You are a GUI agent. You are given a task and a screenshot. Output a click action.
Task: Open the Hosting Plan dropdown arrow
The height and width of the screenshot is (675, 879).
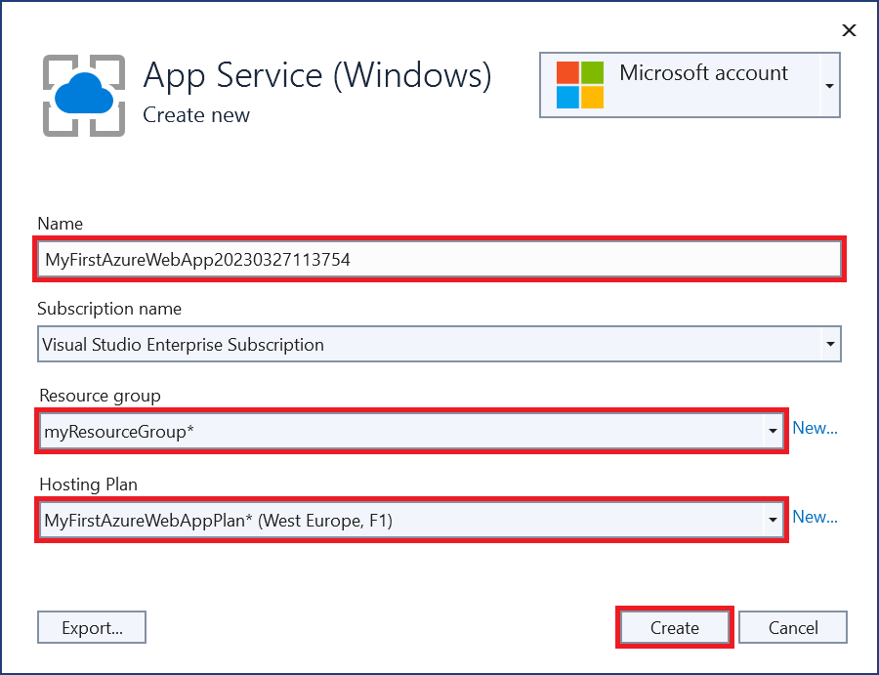[x=773, y=520]
